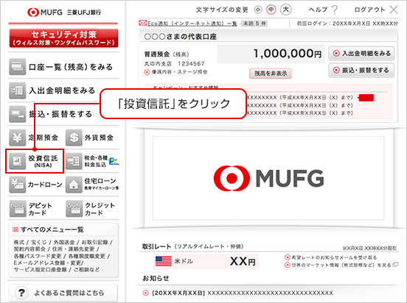This screenshot has height=303, width=407.
Task: Click the 振込・振替をする sidebar icon
Action: point(18,114)
